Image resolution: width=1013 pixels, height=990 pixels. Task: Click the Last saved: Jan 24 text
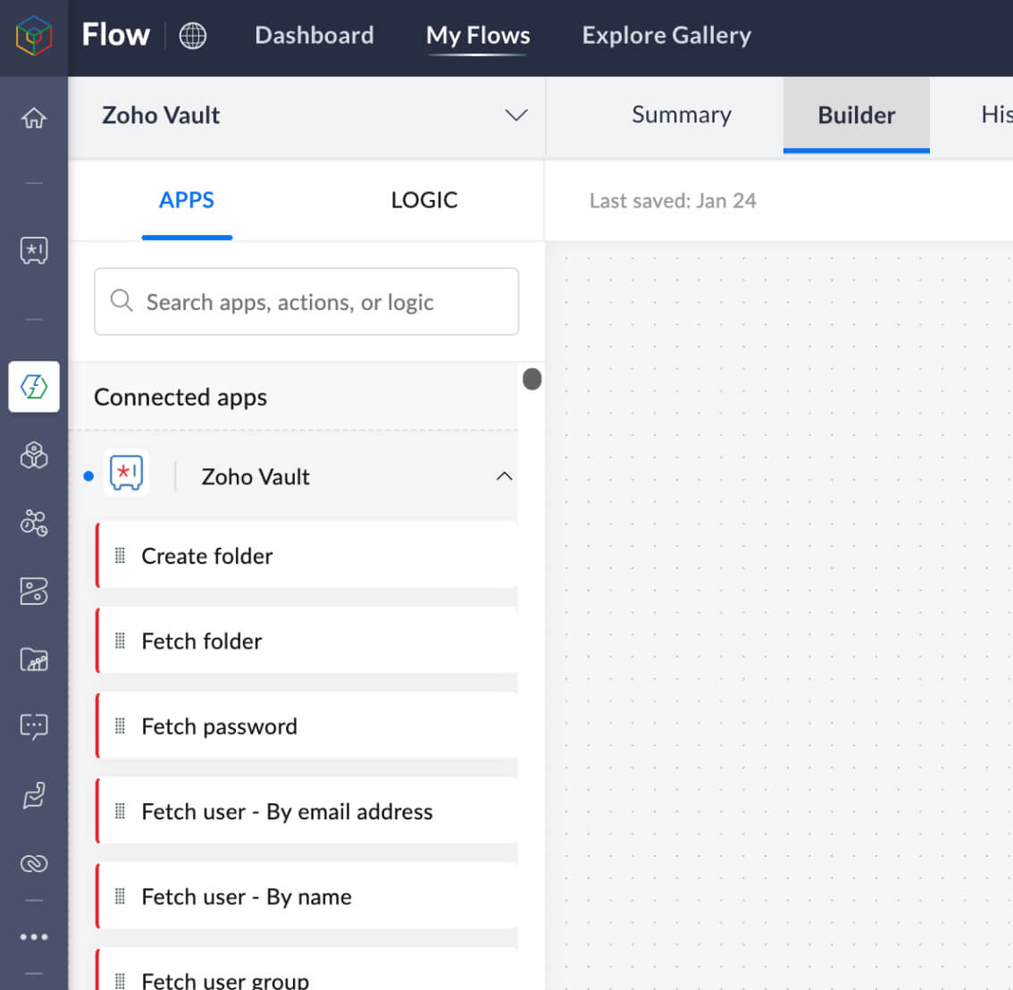coord(673,201)
